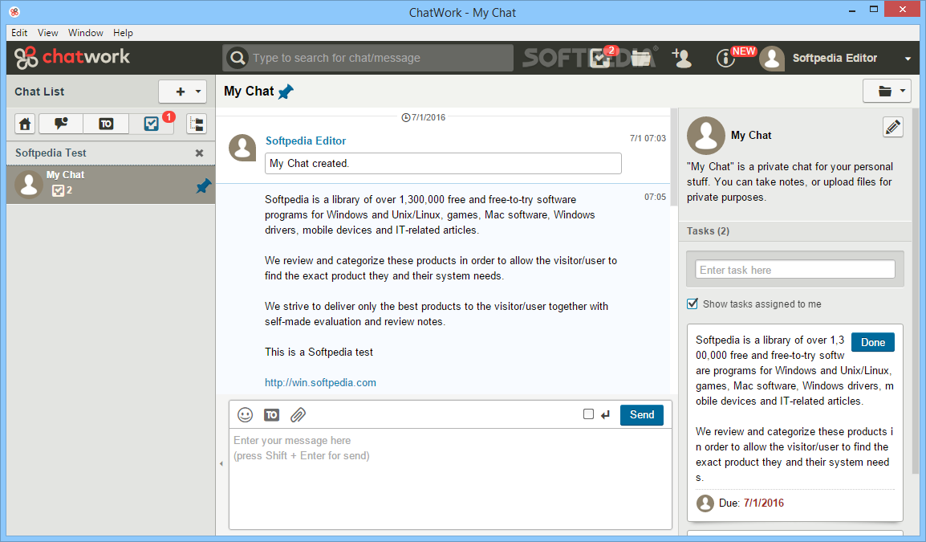Image resolution: width=926 pixels, height=542 pixels.
Task: Click 'This is a Softpedia test' text
Action: 319,353
